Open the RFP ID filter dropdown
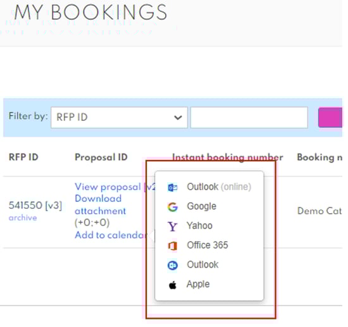 point(119,118)
